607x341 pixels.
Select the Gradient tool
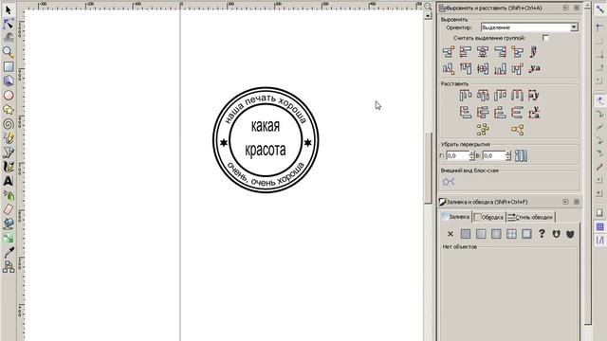coord(9,238)
